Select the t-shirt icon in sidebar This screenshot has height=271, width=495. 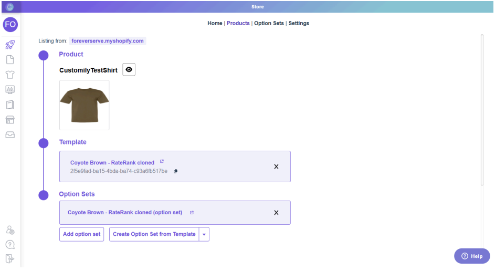click(10, 75)
